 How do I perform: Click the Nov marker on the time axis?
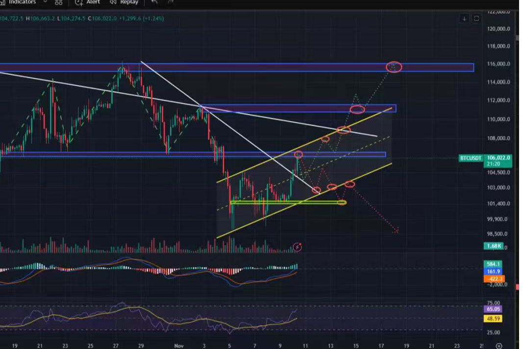[x=179, y=346]
